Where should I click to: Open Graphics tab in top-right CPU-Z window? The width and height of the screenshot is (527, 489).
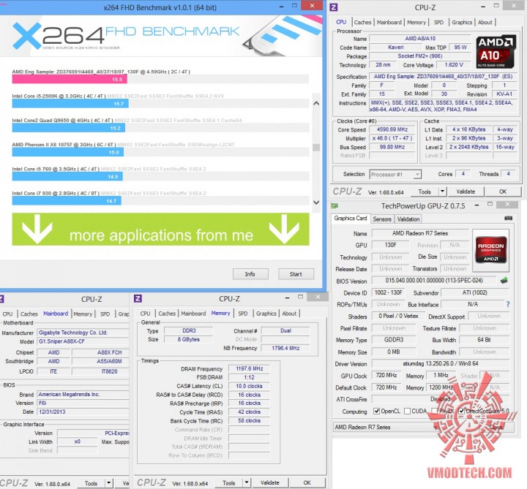coord(462,22)
